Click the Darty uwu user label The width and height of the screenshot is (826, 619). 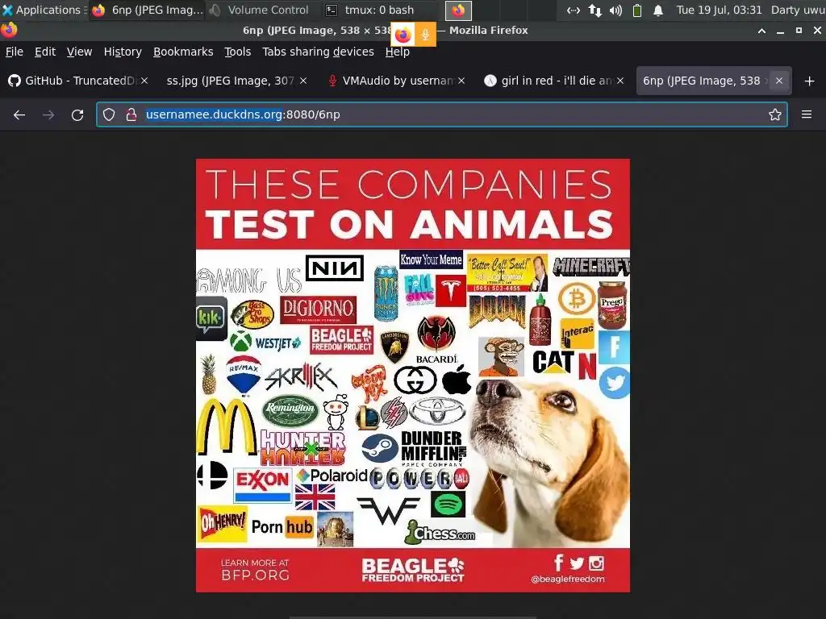click(798, 10)
